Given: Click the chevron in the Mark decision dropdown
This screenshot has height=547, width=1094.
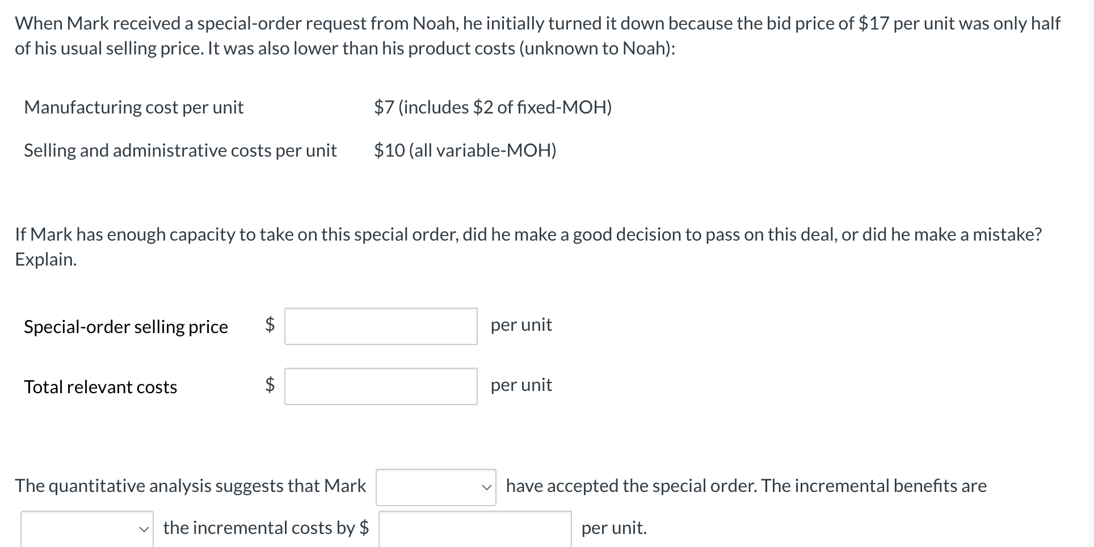Looking at the screenshot, I should pos(487,486).
